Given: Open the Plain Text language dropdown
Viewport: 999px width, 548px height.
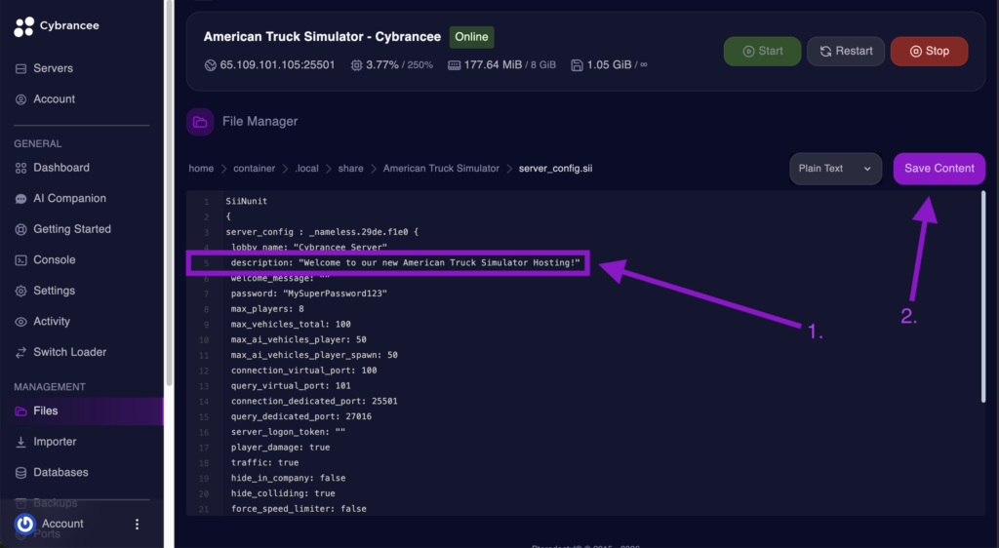Looking at the screenshot, I should pyautogui.click(x=835, y=169).
